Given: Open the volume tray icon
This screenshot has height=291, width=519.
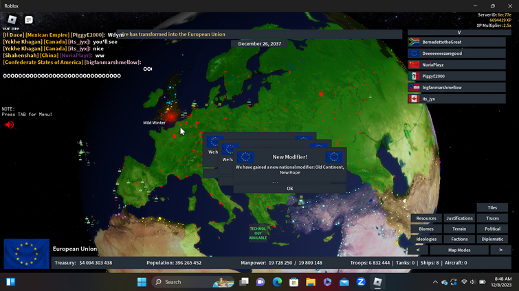Looking at the screenshot, I should point(473,282).
